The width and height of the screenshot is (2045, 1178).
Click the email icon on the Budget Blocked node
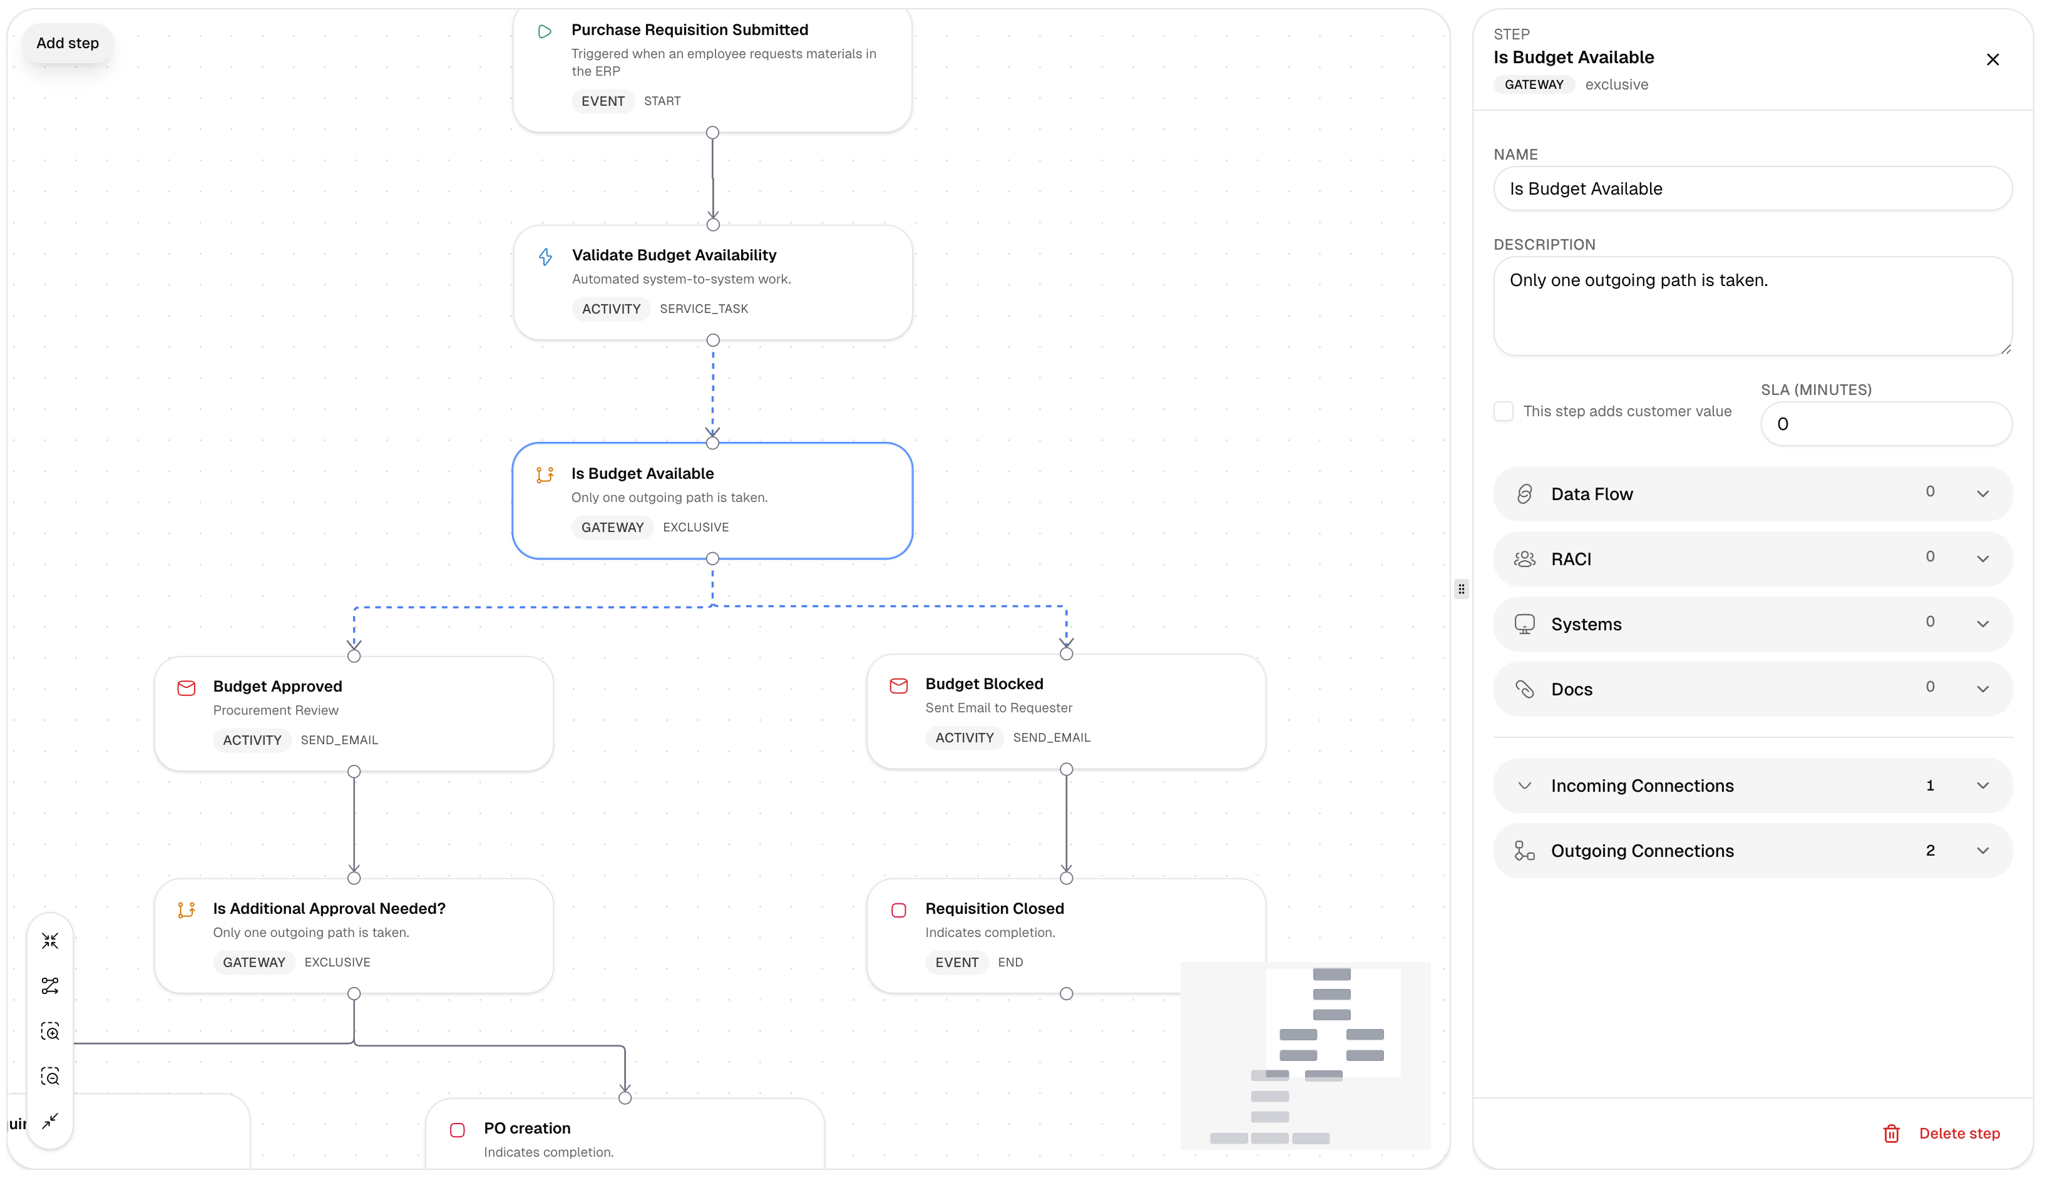coord(899,686)
